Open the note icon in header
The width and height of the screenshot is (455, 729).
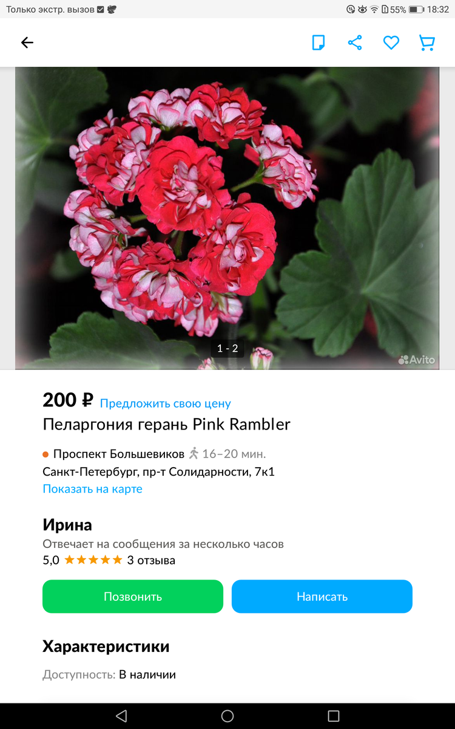point(318,43)
